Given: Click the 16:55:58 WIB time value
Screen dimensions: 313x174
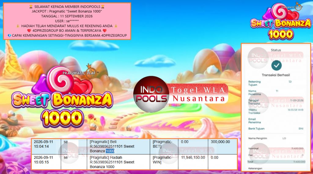Looking at the screenshot, I should tap(296, 110).
